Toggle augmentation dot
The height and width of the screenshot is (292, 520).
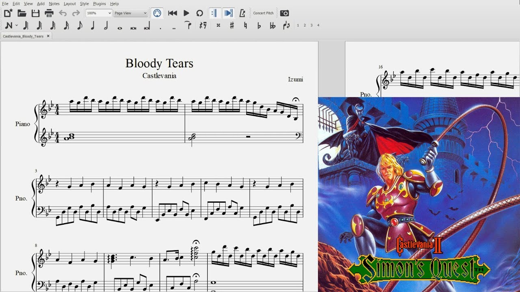[x=160, y=28]
